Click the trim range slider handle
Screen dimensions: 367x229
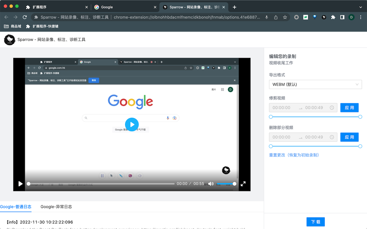coord(270,117)
